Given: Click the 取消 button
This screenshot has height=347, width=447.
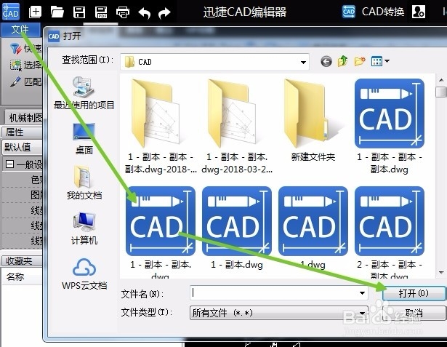Looking at the screenshot, I should [x=414, y=313].
